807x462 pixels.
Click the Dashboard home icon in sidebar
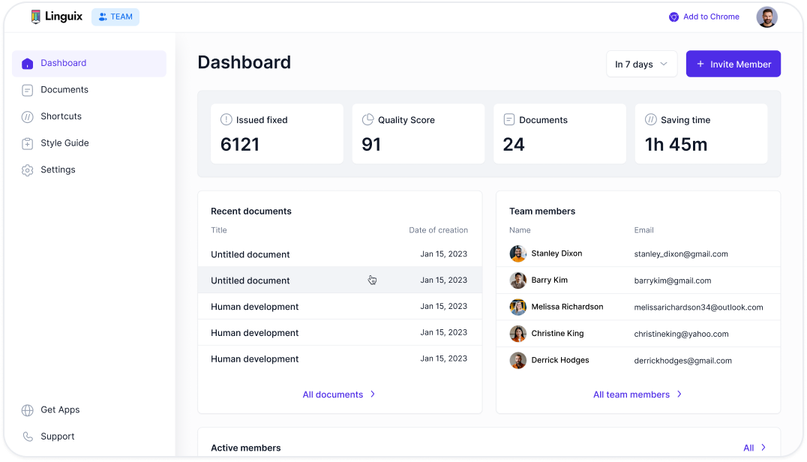pyautogui.click(x=28, y=64)
